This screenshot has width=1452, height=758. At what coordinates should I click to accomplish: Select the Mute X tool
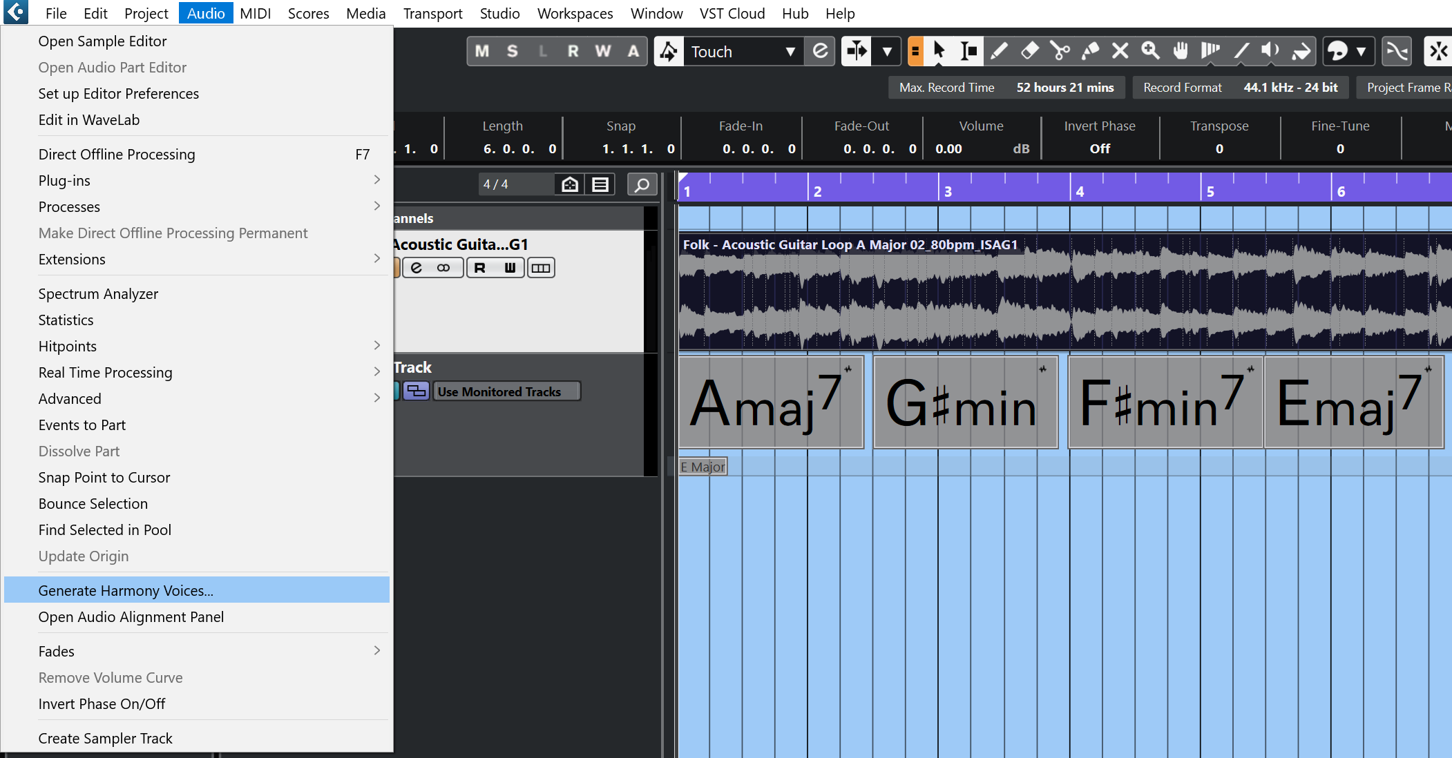point(1120,51)
